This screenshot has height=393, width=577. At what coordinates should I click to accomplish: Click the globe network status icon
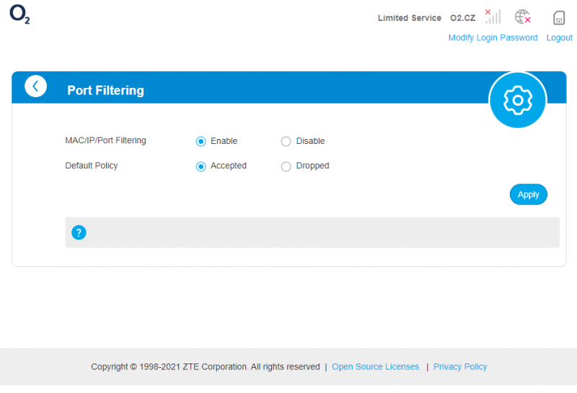click(x=522, y=17)
